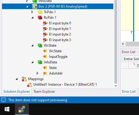Click the State variable icon under InfoData
Image resolution: width=139 pixels, height=115 pixels.
pos(45,68)
